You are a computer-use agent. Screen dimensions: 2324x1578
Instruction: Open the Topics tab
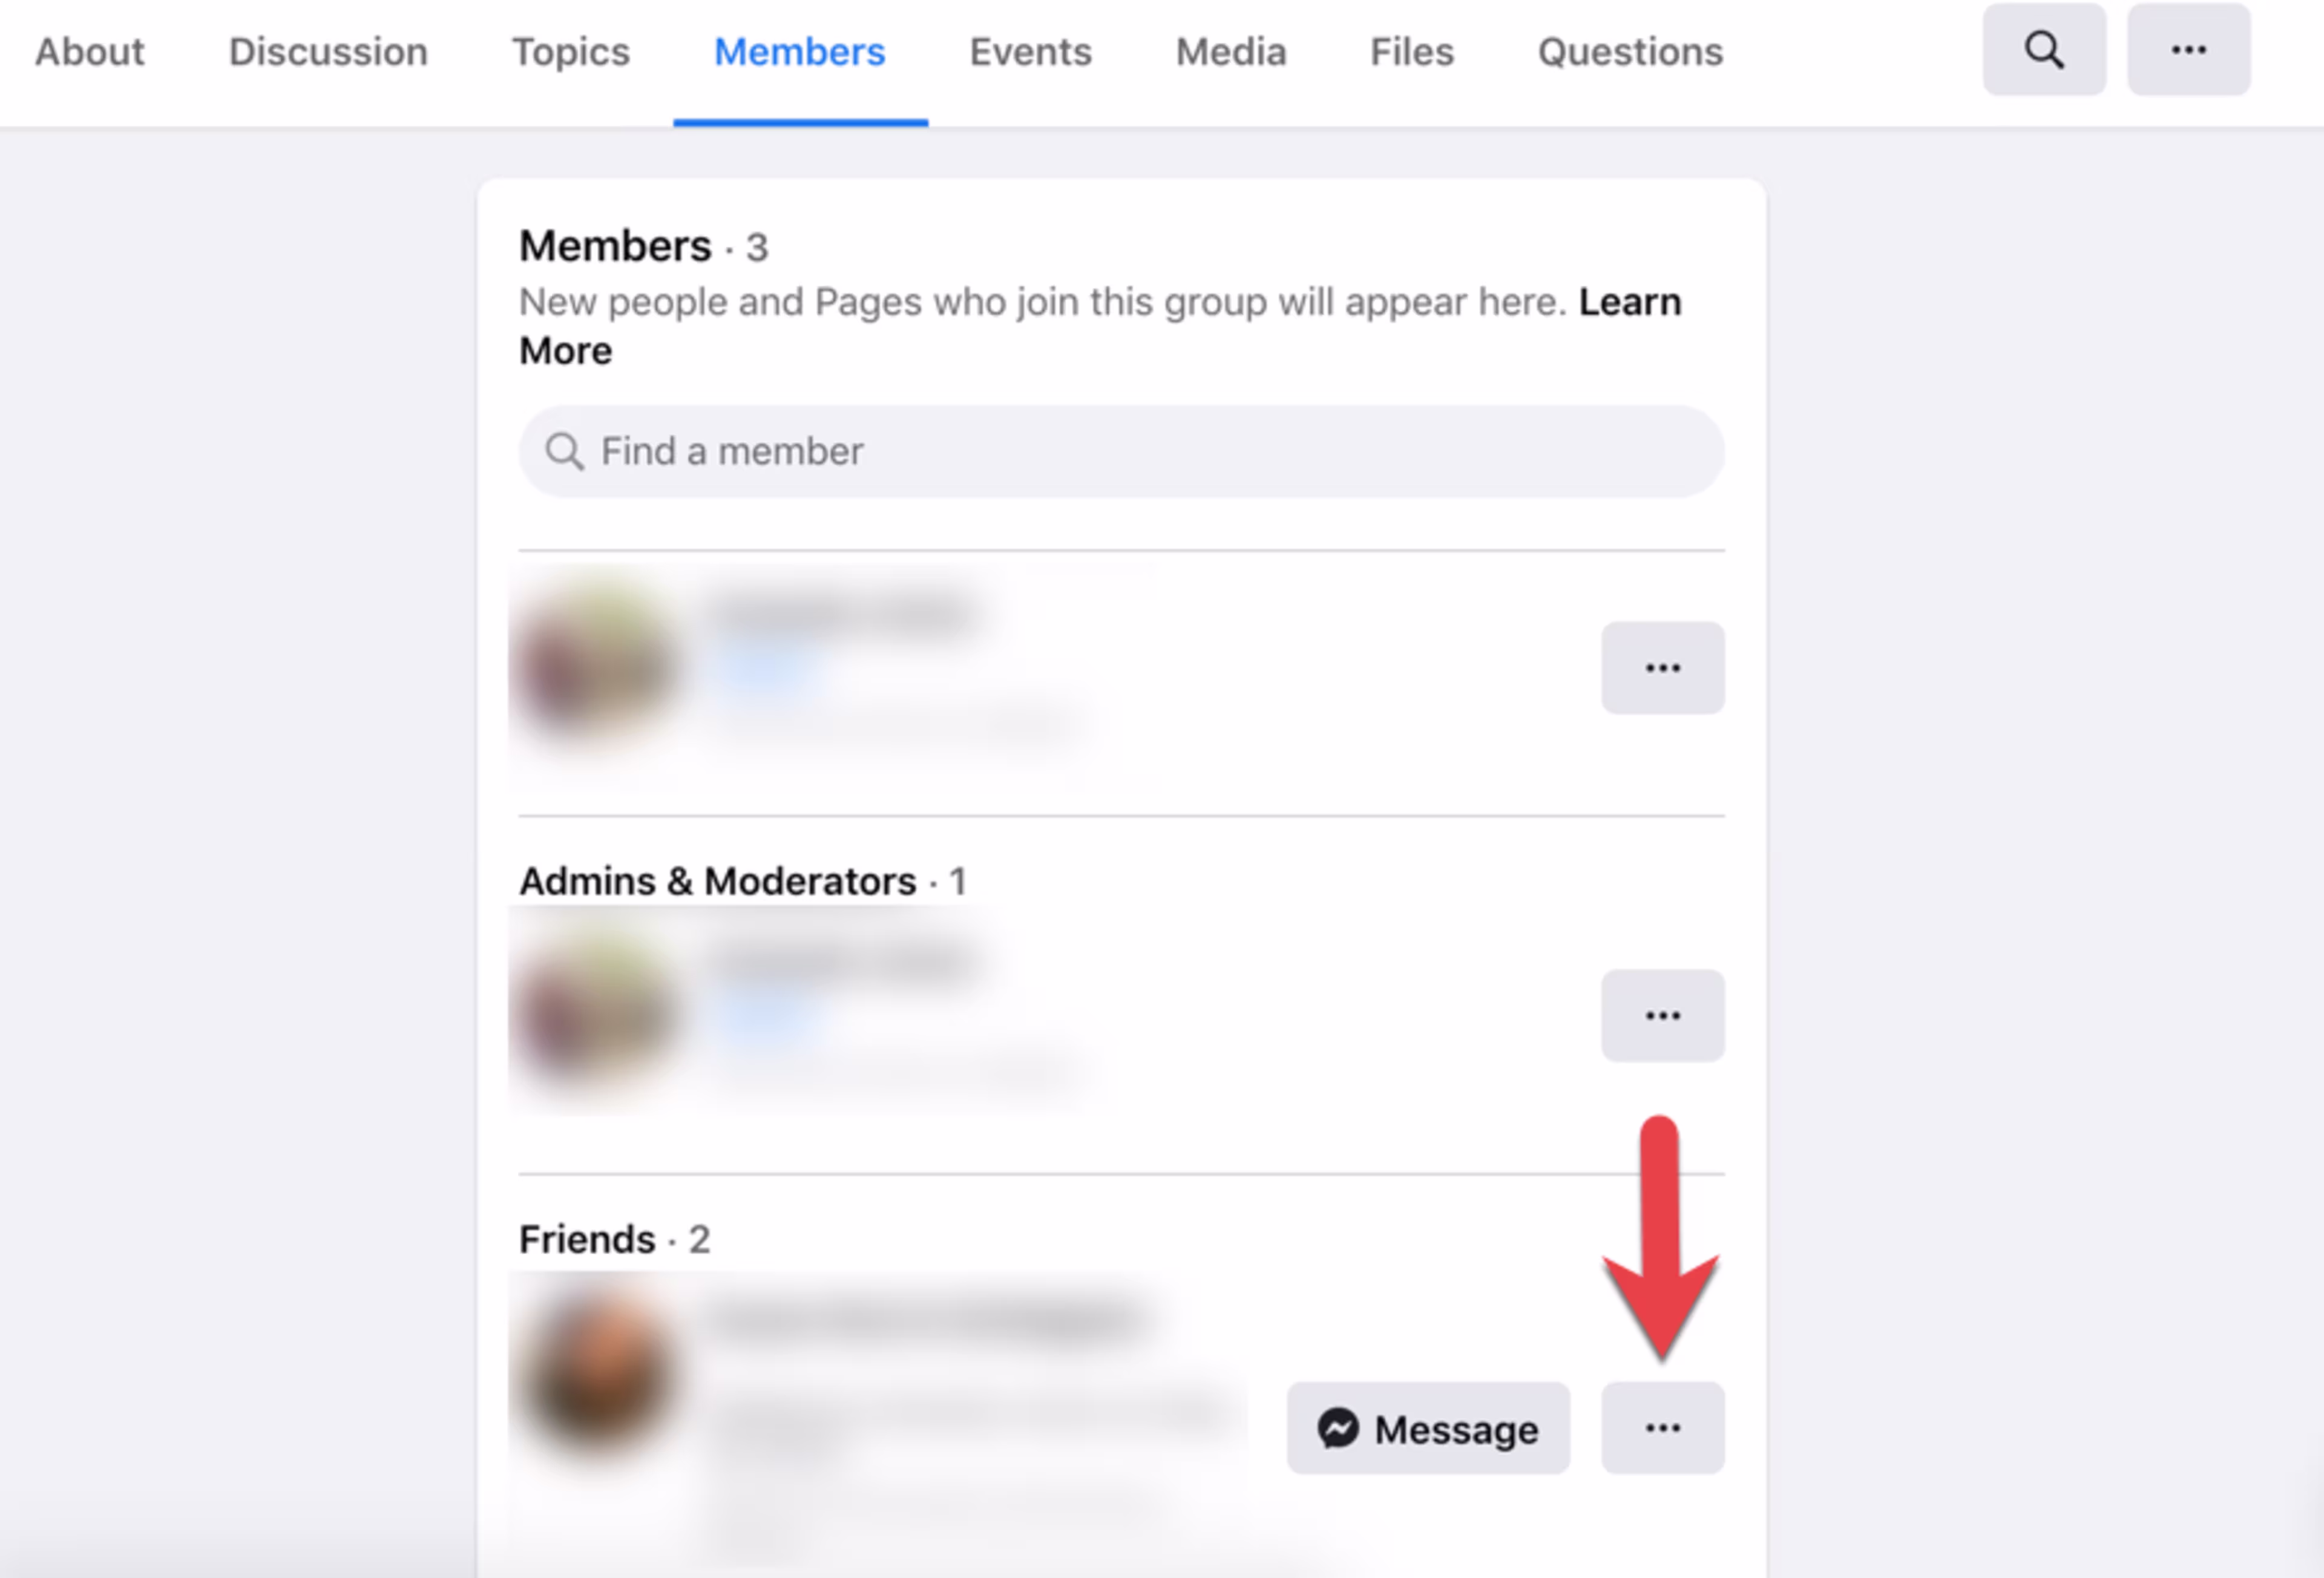(x=571, y=51)
